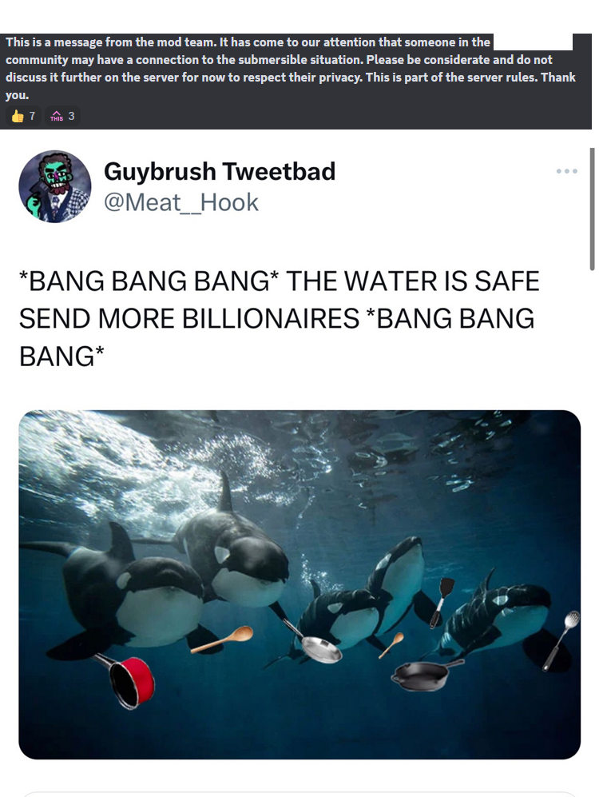Image resolution: width=599 pixels, height=797 pixels.
Task: Open the @Meat__Hook handle link
Action: pyautogui.click(x=181, y=202)
